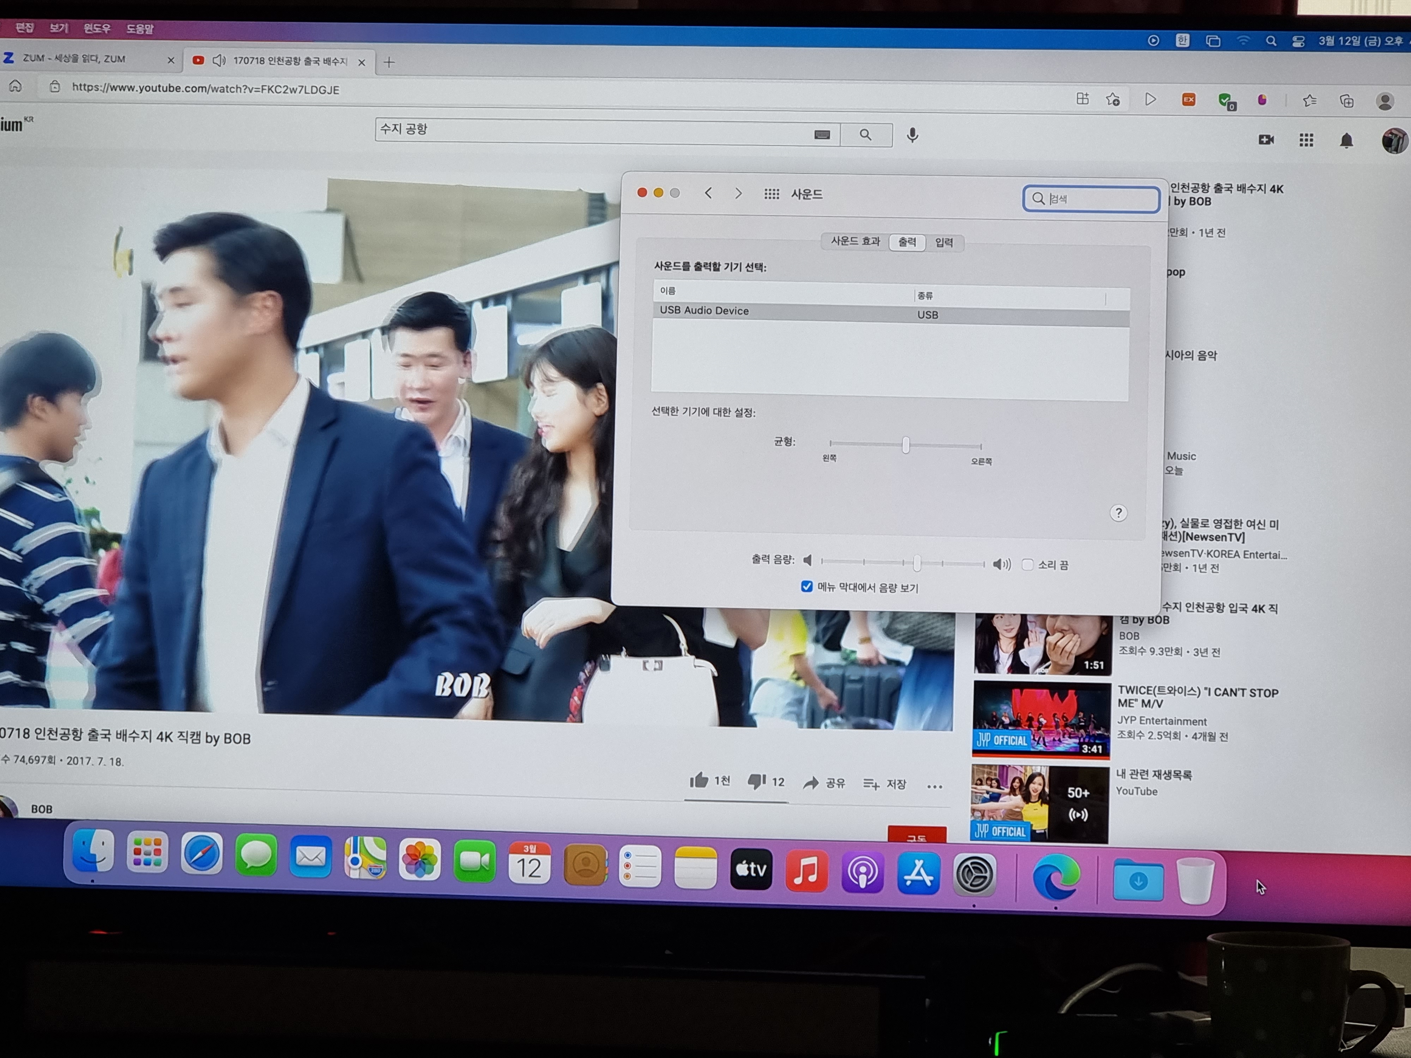Open Edge profile avatar icon
The image size is (1411, 1058).
point(1384,102)
